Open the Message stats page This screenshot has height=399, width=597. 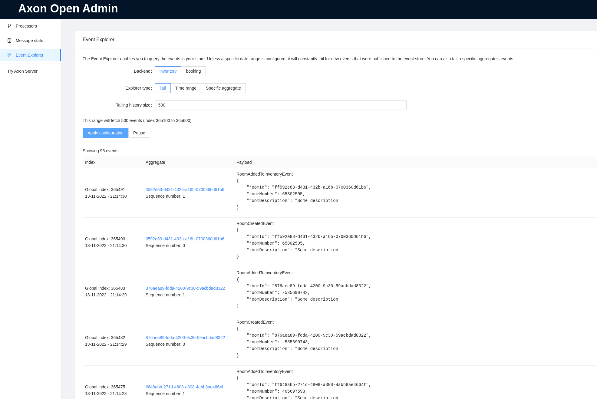(29, 41)
